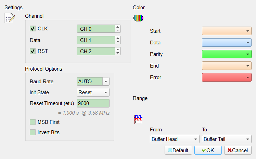Toggle the RST channel checkbox
Screen dimensions: 256x159
pos(33,51)
